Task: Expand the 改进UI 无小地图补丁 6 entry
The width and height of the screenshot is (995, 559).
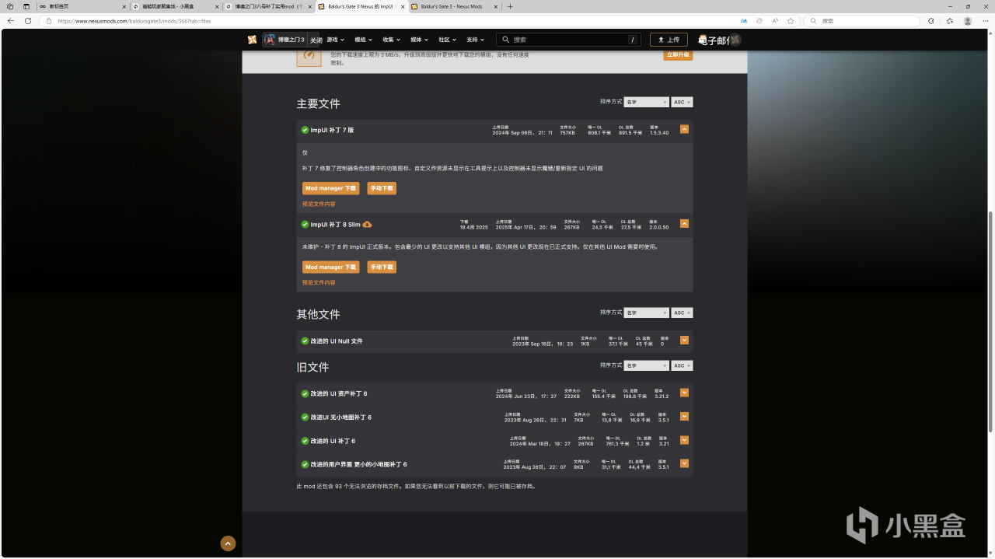Action: click(x=684, y=416)
